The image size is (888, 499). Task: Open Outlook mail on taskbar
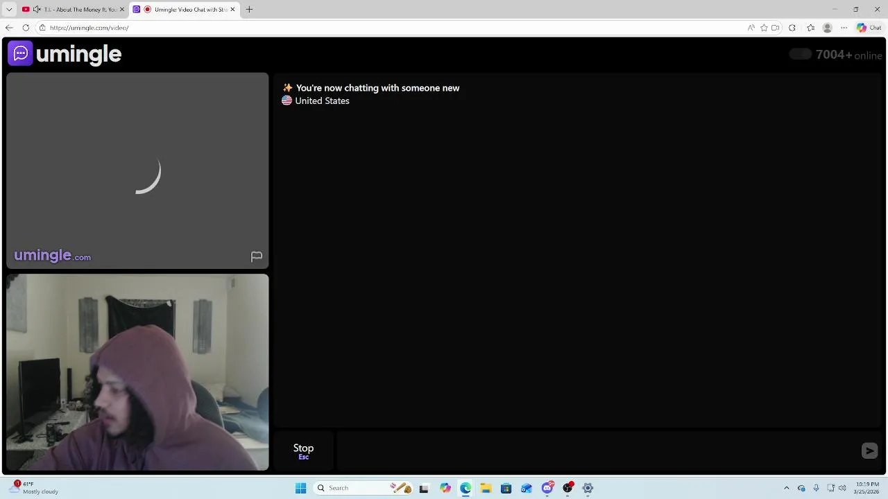tap(527, 488)
